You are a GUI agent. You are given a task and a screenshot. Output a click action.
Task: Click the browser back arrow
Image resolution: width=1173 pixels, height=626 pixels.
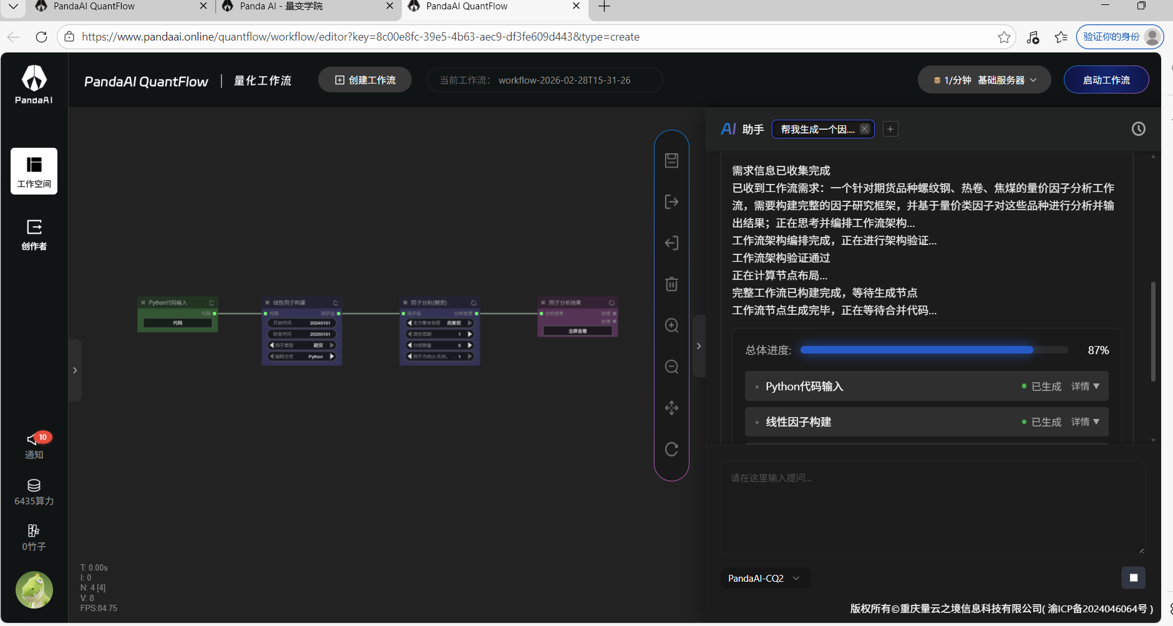point(14,37)
